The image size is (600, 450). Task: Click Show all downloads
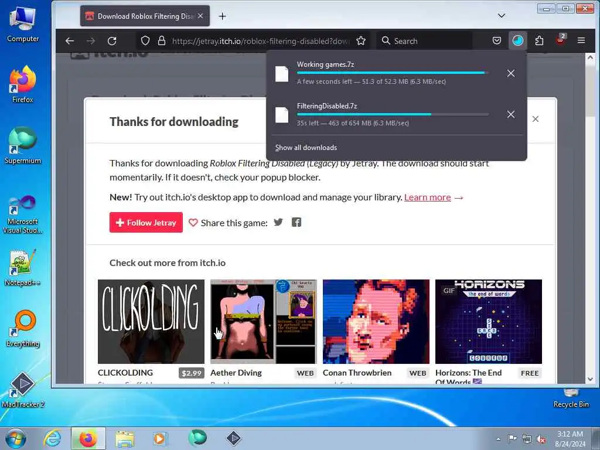(306, 148)
